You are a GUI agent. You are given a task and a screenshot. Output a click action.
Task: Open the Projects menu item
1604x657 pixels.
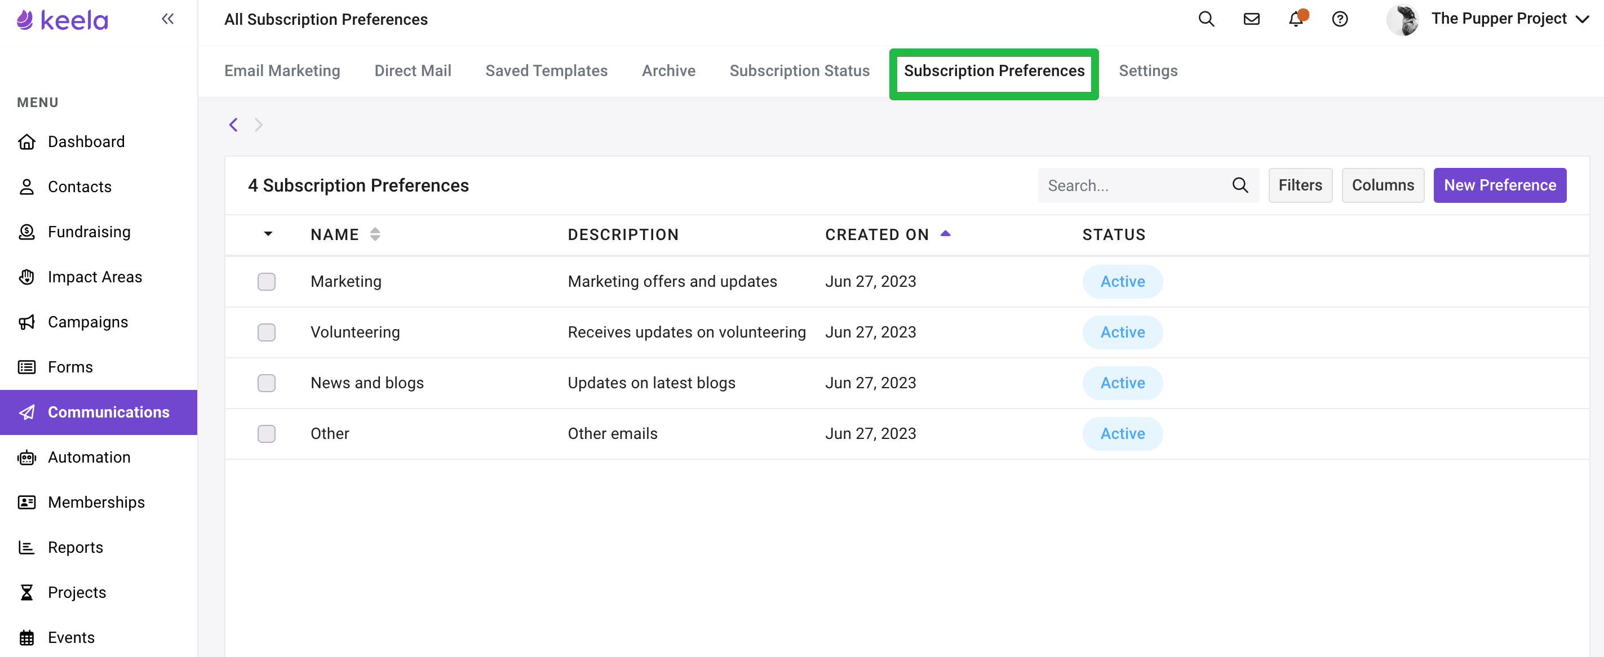click(99, 592)
